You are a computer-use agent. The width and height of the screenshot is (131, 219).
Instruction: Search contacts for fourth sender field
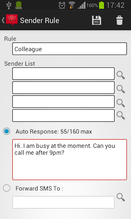(121, 116)
